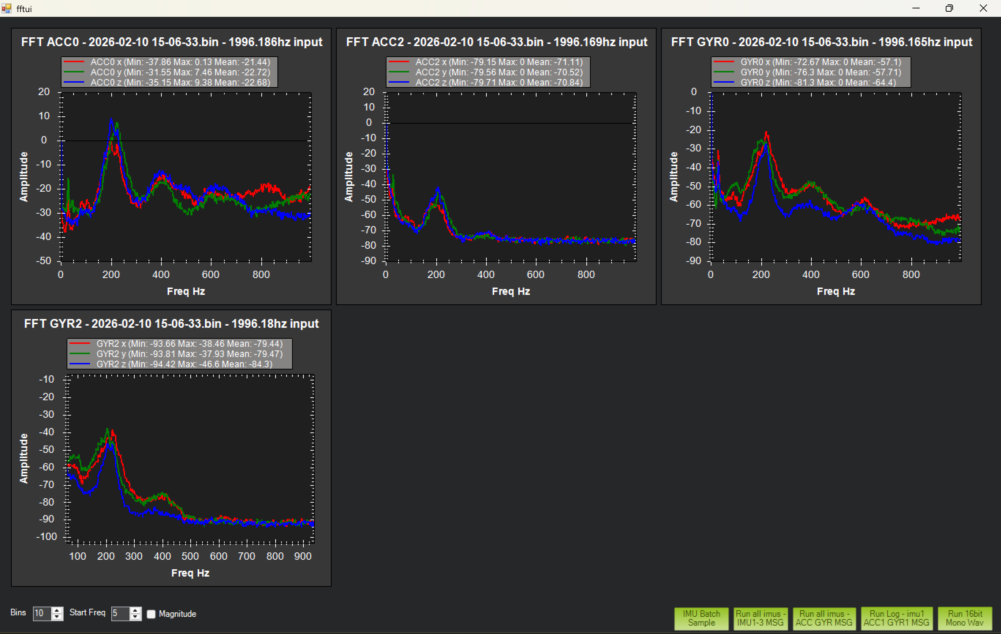The height and width of the screenshot is (634, 1001).
Task: Click the Bins number input field
Action: (42, 613)
